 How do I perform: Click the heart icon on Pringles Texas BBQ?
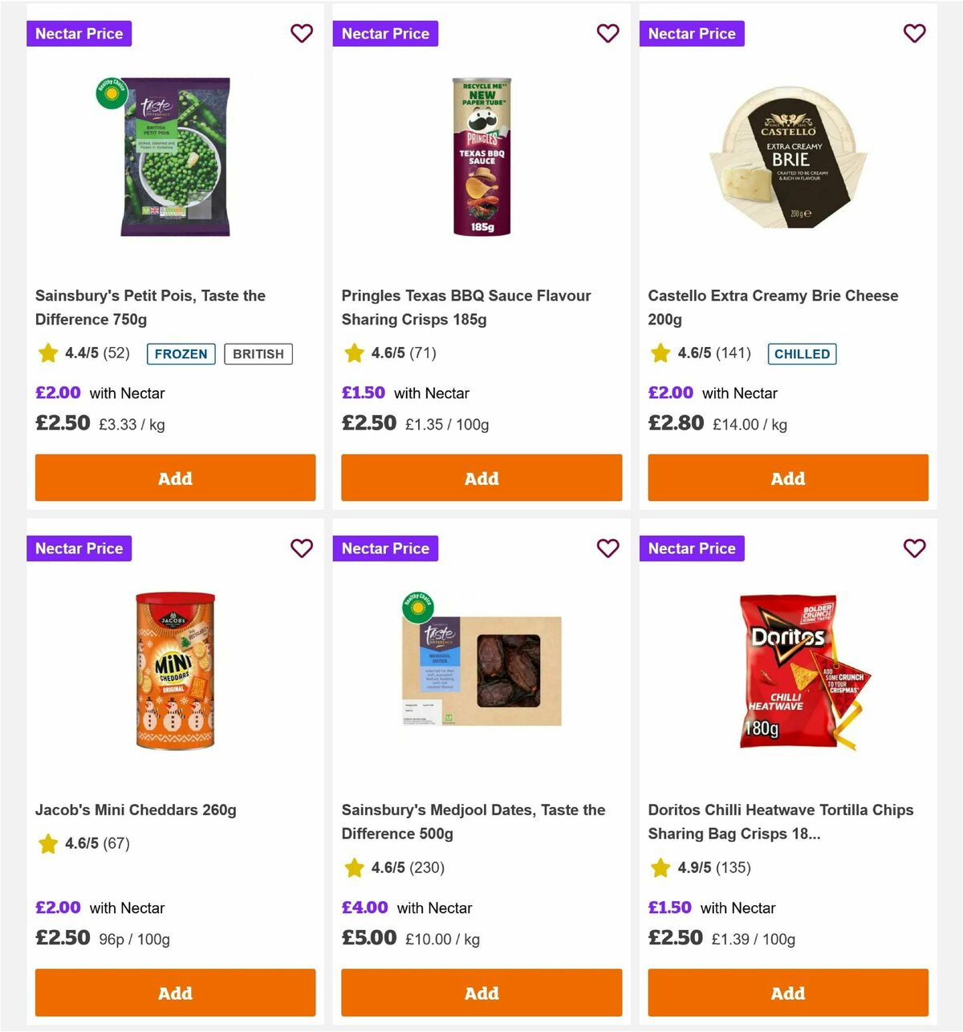point(608,34)
